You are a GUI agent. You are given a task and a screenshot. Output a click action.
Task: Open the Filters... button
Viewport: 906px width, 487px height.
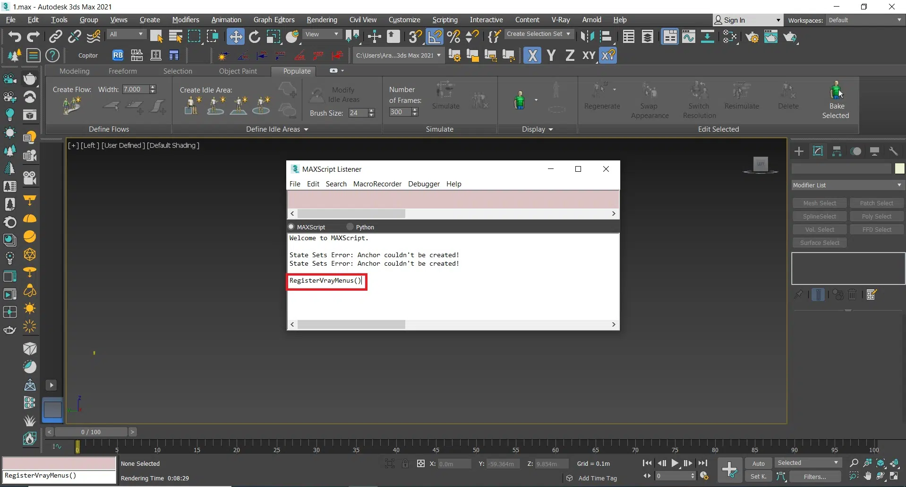[x=814, y=477]
